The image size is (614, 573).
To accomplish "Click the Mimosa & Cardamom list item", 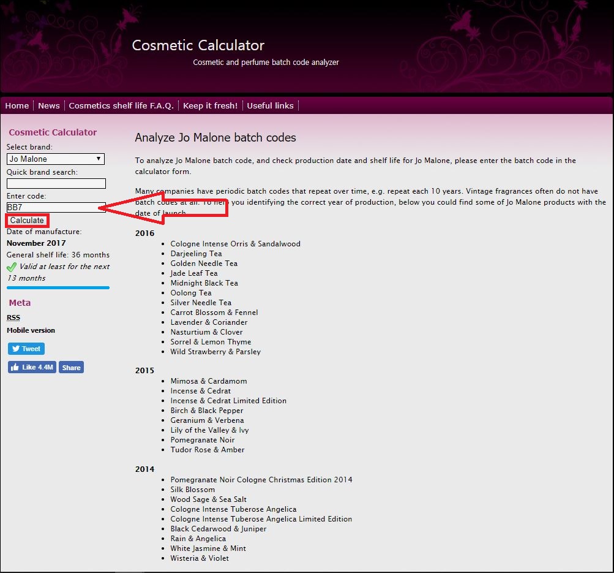I will [x=209, y=381].
